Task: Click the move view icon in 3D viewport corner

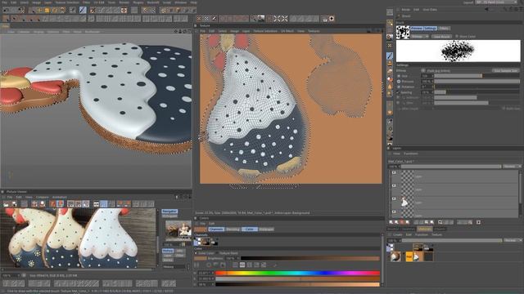Action: pos(176,31)
